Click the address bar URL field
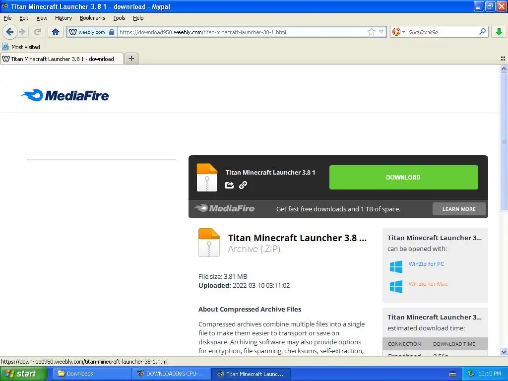The width and height of the screenshot is (508, 381). [x=242, y=32]
